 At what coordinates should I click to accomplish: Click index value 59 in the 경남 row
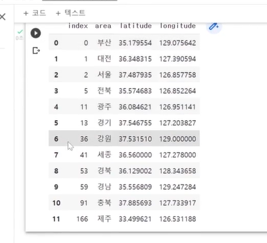click(84, 187)
